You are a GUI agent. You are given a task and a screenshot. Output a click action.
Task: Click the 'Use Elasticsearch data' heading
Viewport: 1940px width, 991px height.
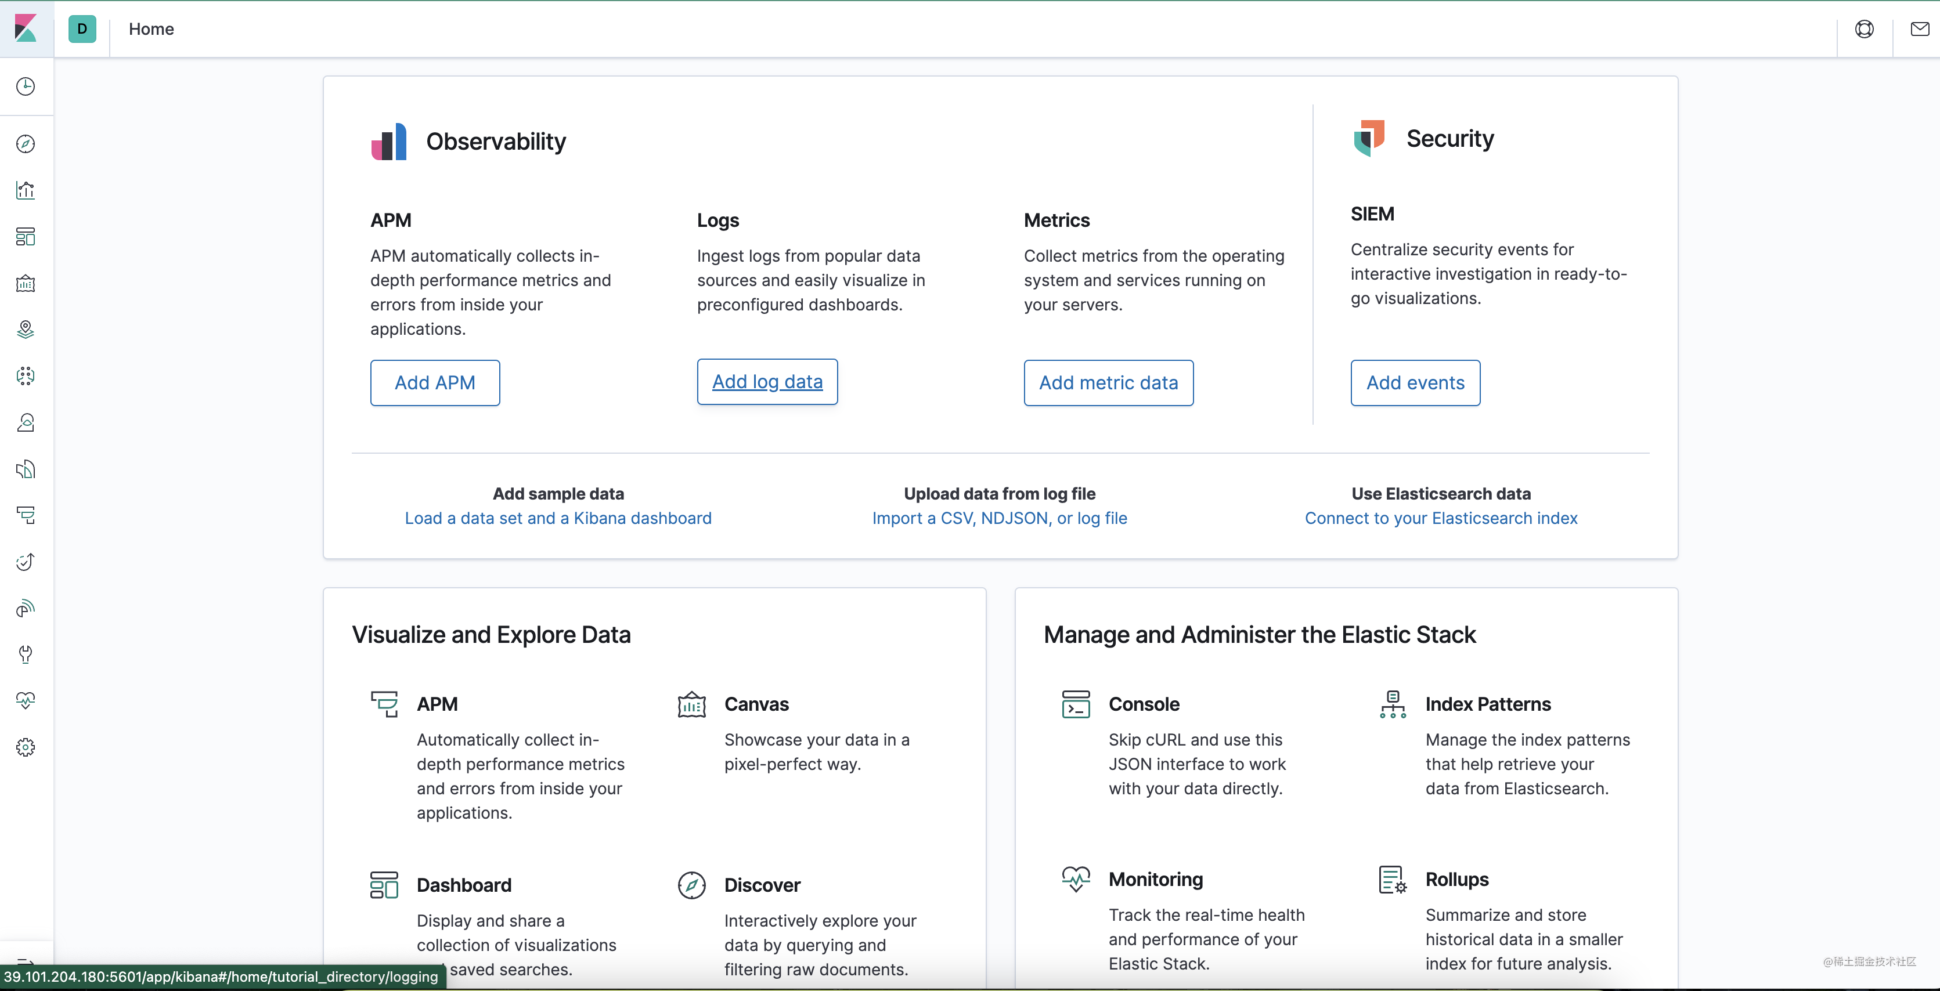pos(1441,494)
